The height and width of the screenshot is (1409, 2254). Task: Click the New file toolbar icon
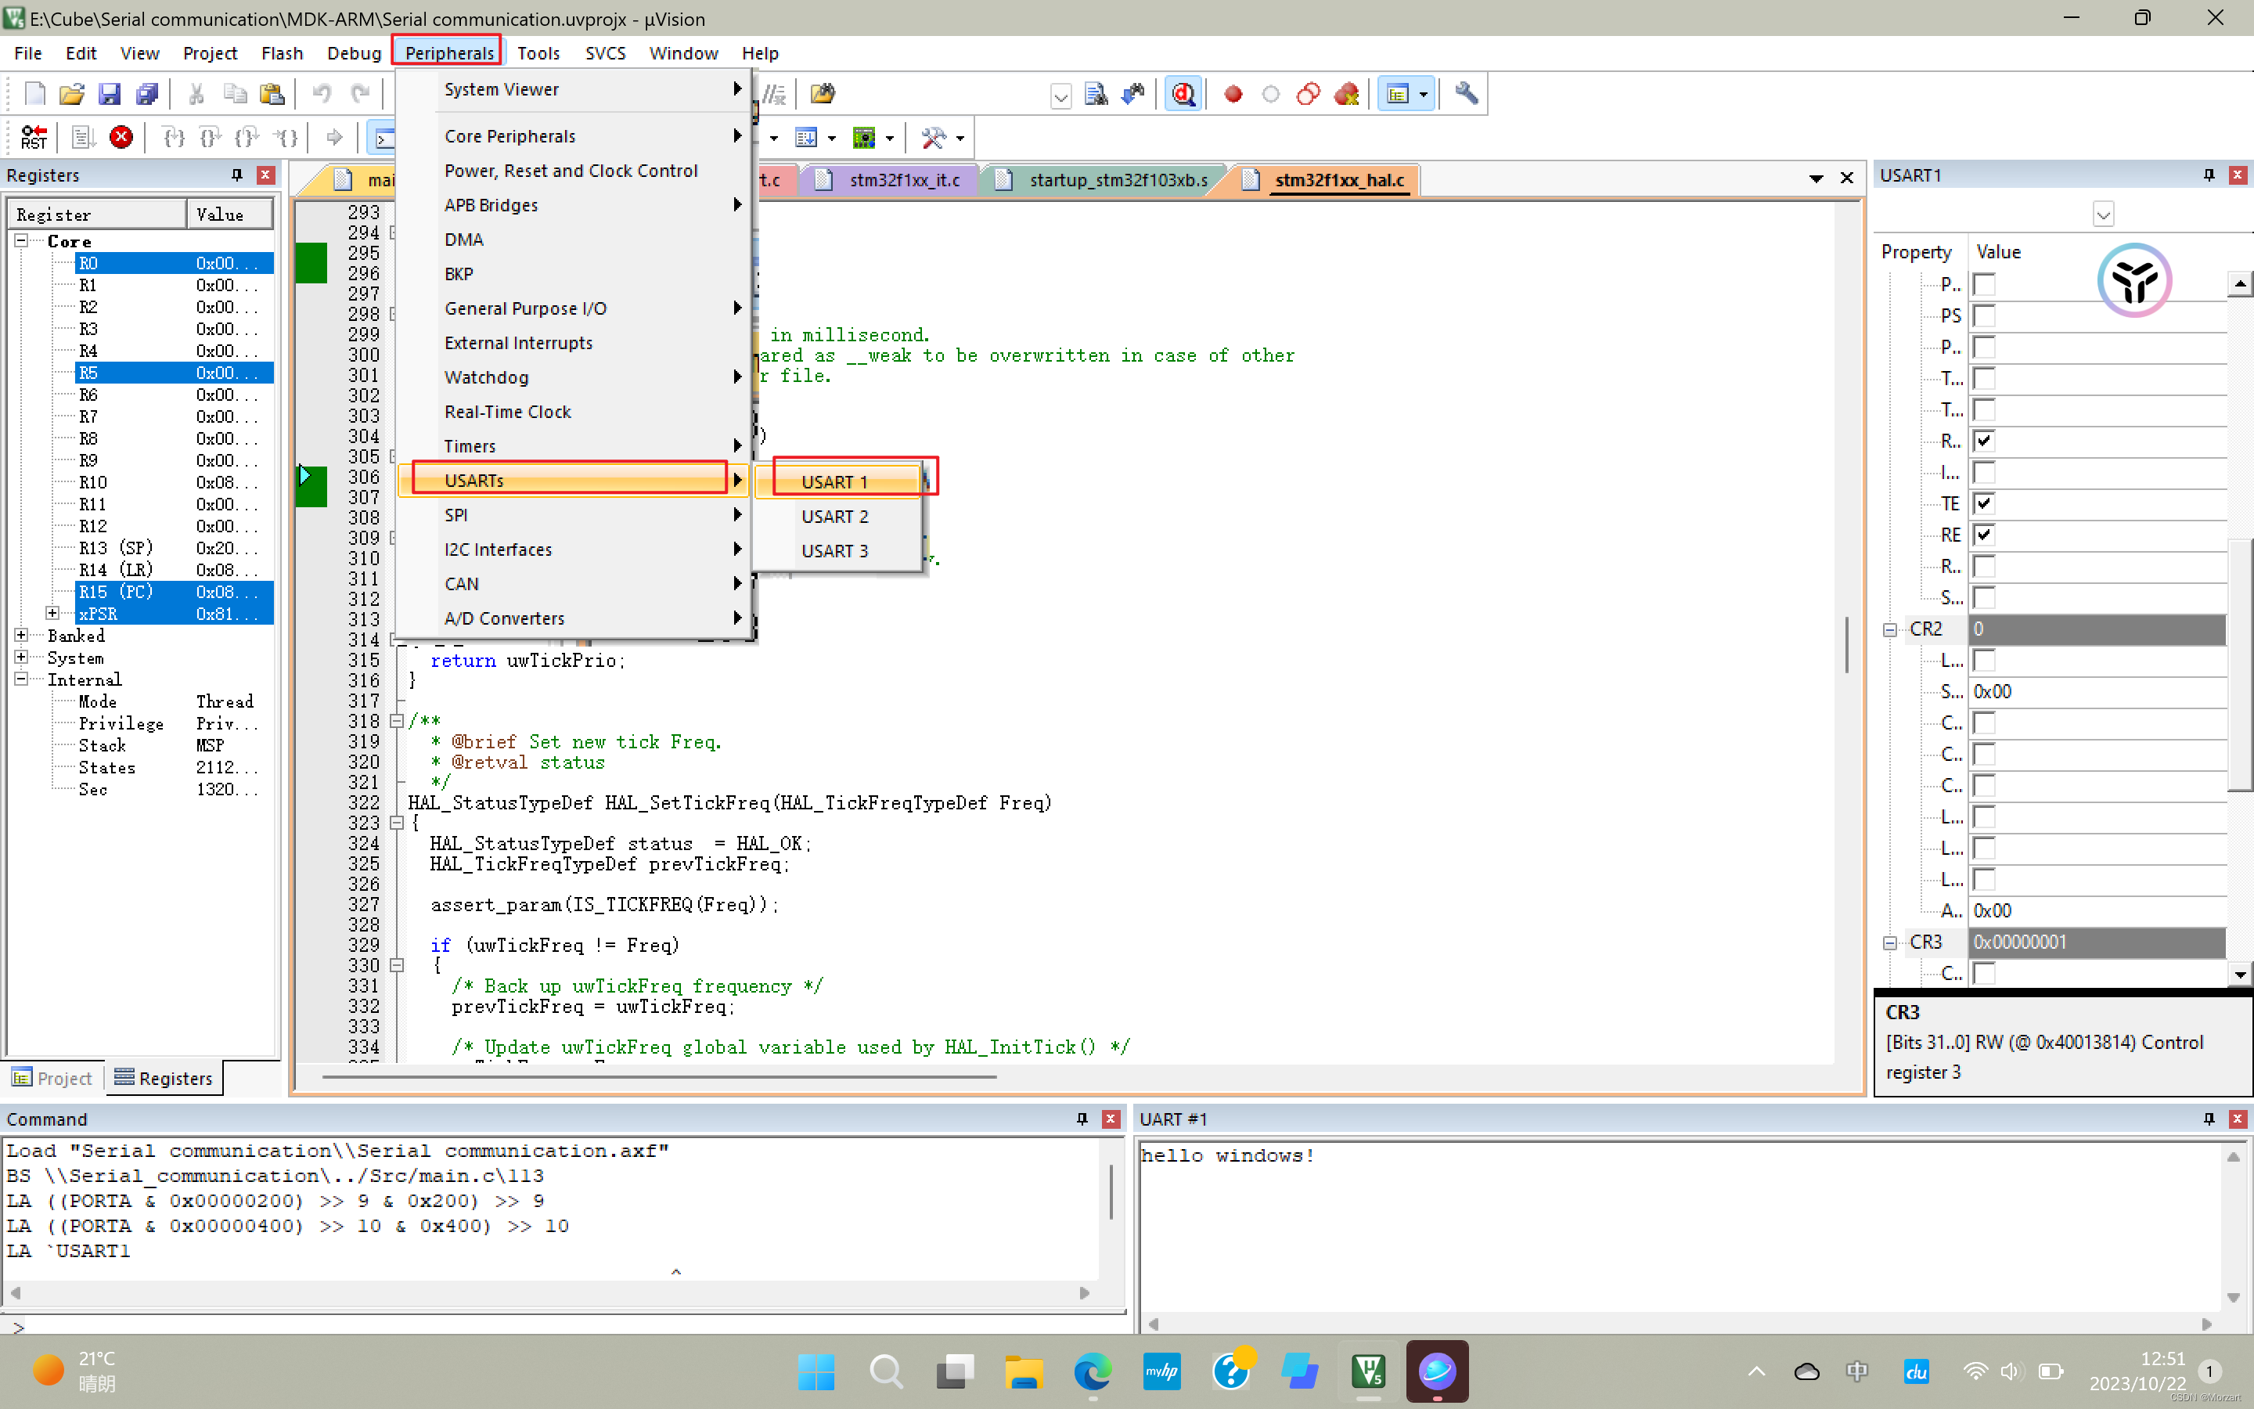point(34,93)
